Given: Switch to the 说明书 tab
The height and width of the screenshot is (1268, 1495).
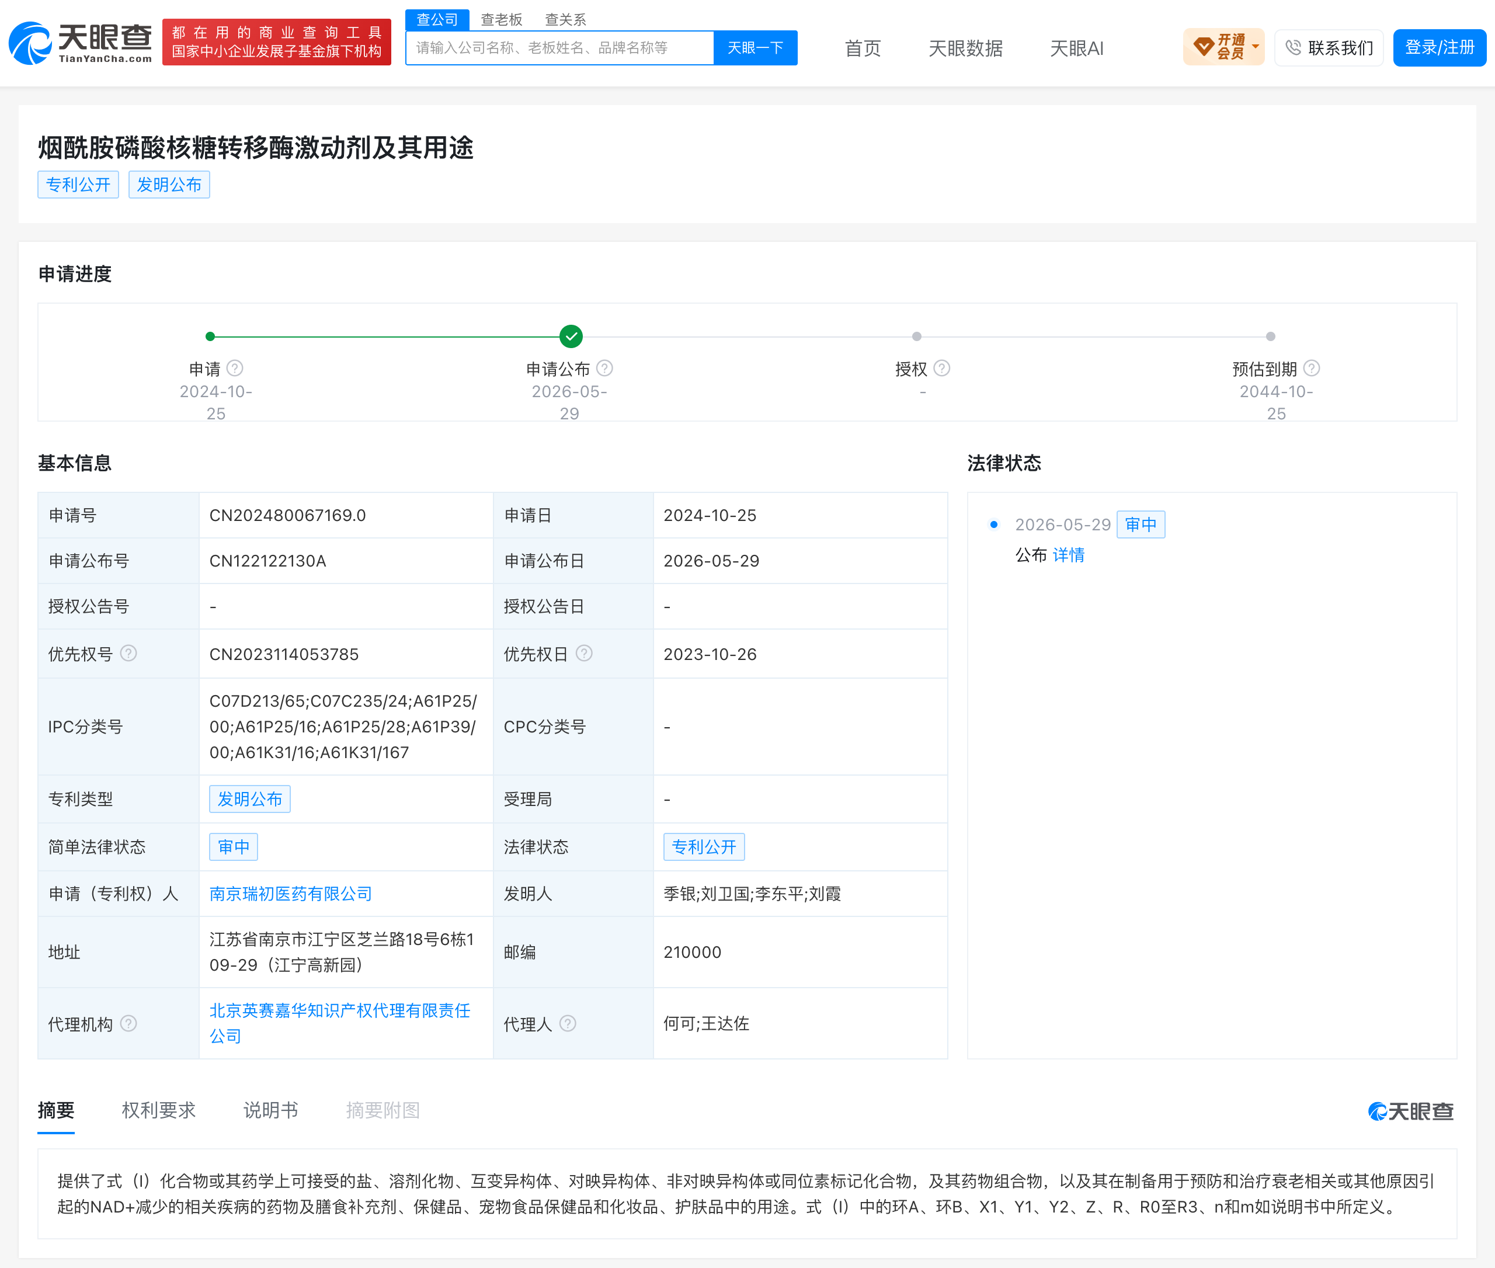Looking at the screenshot, I should point(271,1110).
